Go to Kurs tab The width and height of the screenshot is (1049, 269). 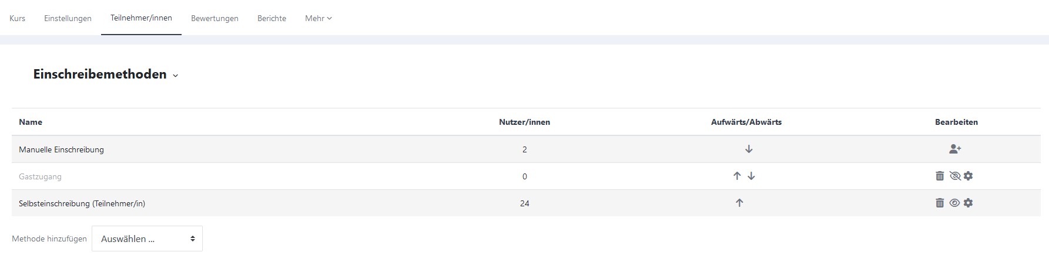pyautogui.click(x=17, y=18)
